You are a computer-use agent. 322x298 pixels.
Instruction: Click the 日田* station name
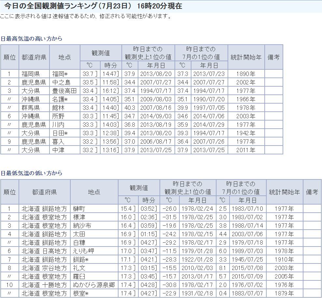60,133
